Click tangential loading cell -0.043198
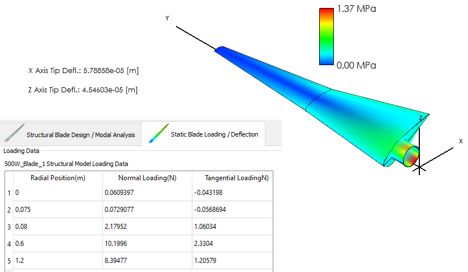The image size is (468, 272). tap(233, 193)
